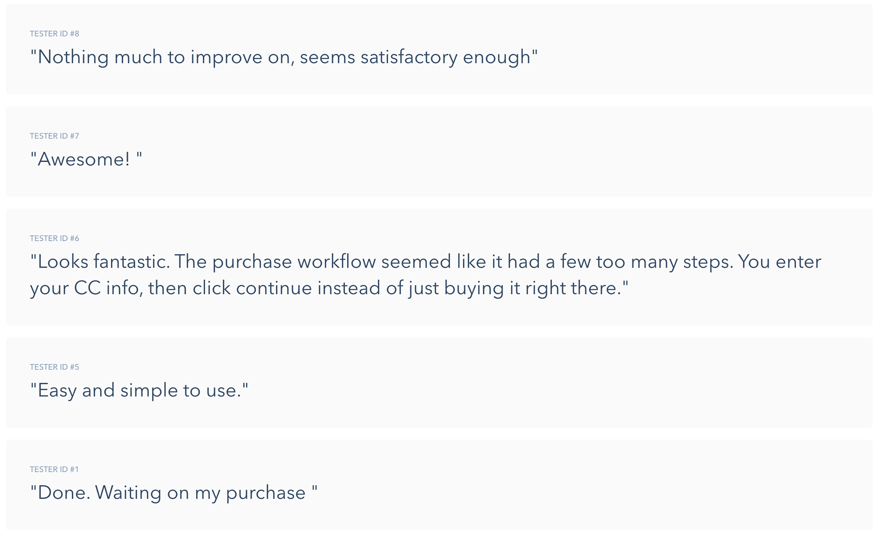
Task: Click the "TESTER ID #8" label
Action: coord(55,34)
